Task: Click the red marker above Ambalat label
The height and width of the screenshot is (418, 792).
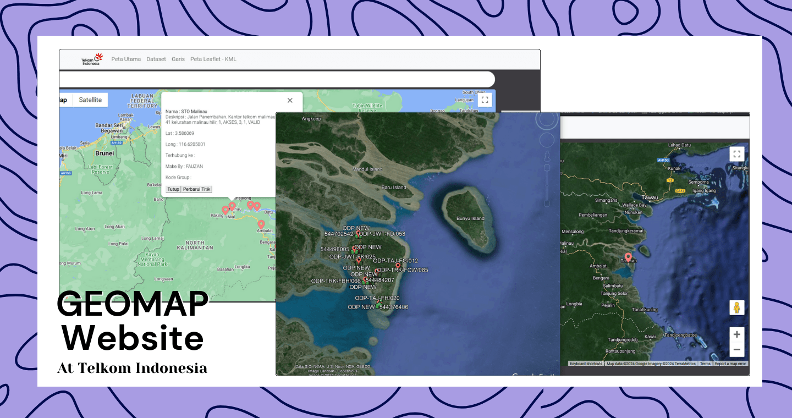Action: pos(261,224)
